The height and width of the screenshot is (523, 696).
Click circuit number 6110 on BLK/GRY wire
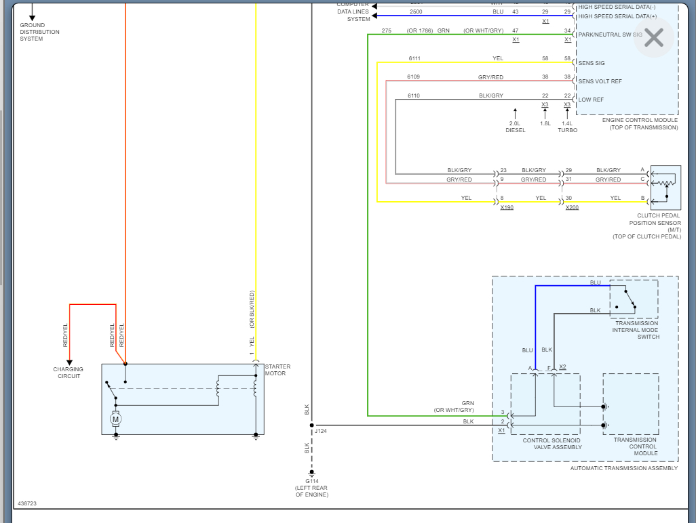[414, 96]
